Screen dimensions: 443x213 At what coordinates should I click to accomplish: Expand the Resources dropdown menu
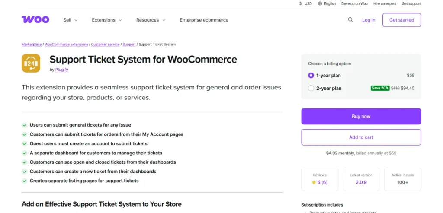click(150, 20)
